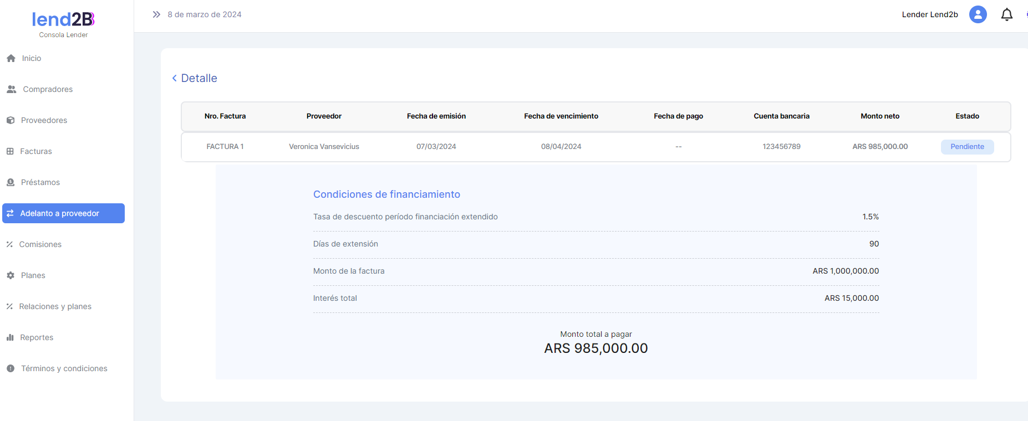Open Adelanto a proveedor section

tap(63, 213)
